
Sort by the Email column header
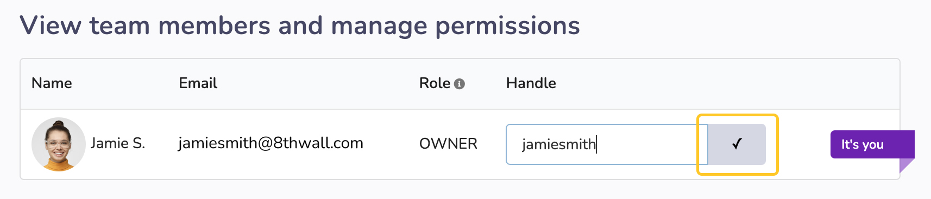(x=198, y=83)
